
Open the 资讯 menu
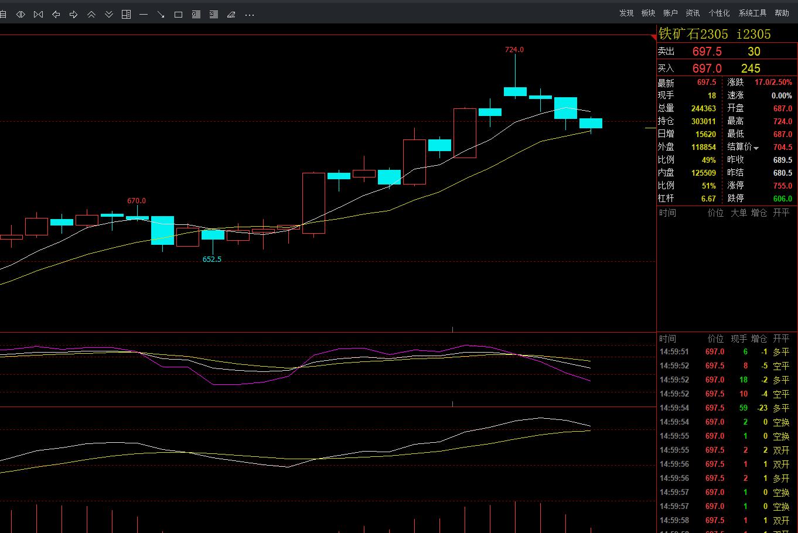point(693,13)
